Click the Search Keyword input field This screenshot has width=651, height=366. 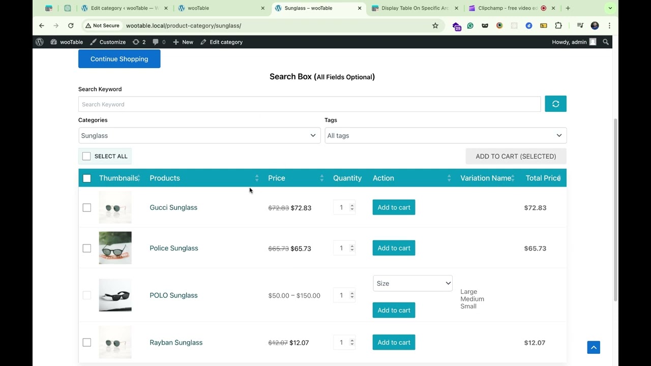tap(309, 104)
